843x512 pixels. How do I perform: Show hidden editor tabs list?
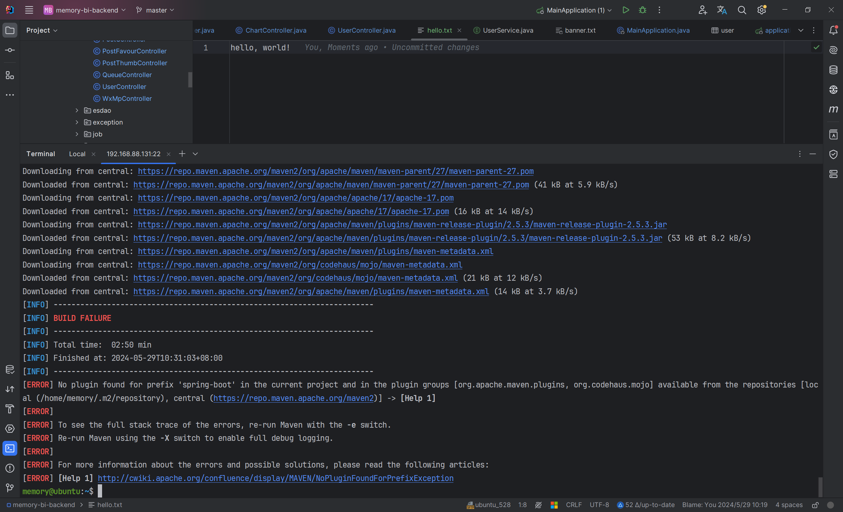point(801,30)
